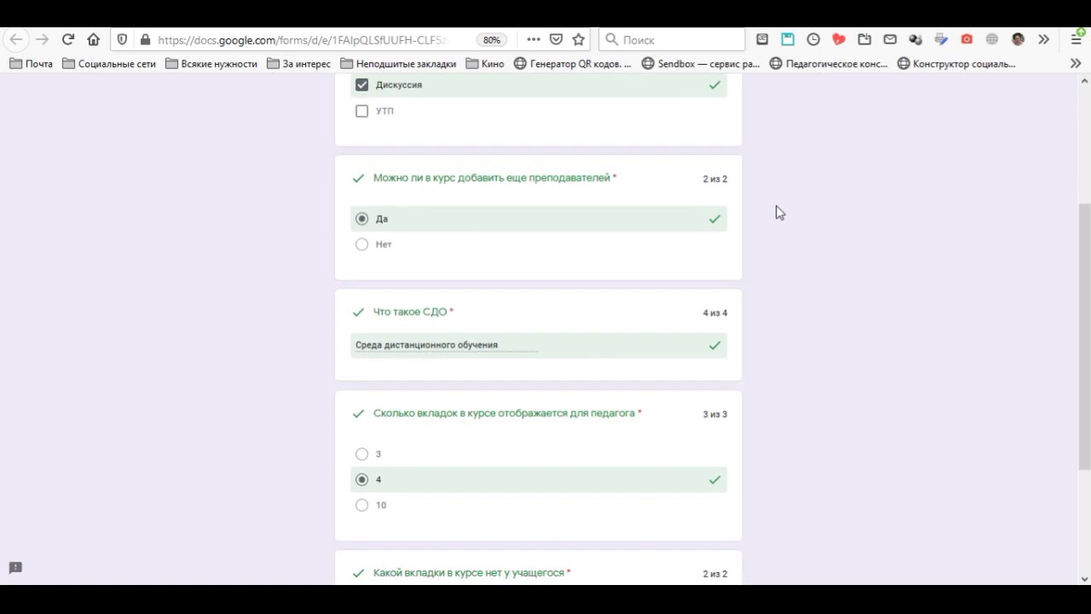1091x614 pixels.
Task: Click question Сколько вкладок в курсе отображается
Action: [506, 413]
